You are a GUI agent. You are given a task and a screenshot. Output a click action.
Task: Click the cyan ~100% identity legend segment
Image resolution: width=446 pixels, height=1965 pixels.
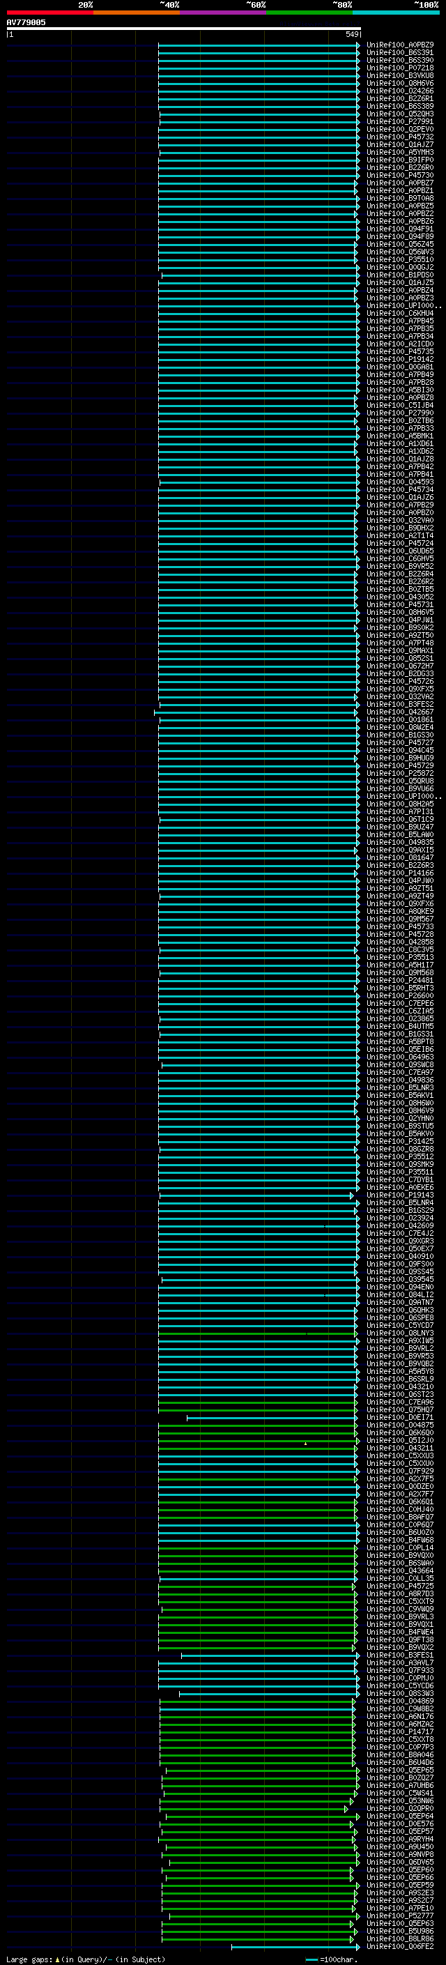click(396, 13)
